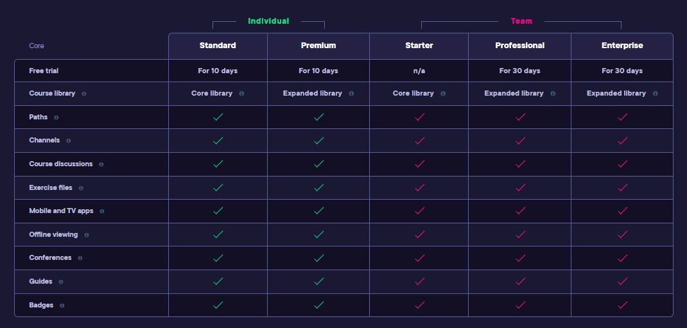Image resolution: width=687 pixels, height=328 pixels.
Task: Click green checkmark for Standard Paths
Action: 218,117
